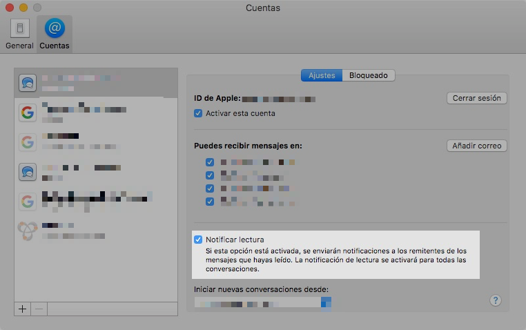Switch to the Bloqueado tab
Image resolution: width=526 pixels, height=330 pixels.
point(369,75)
